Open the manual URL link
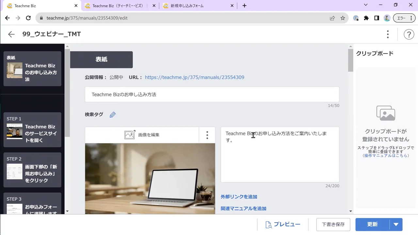Viewport: 418px width, 235px height. [194, 77]
